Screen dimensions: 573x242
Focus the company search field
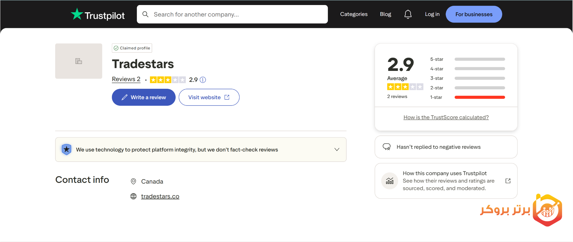click(232, 14)
